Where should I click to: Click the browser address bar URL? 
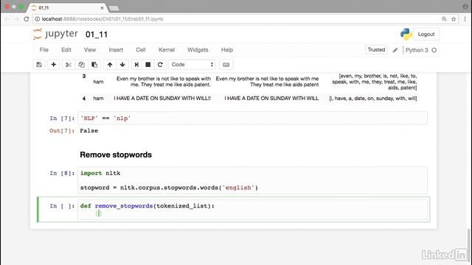point(103,19)
